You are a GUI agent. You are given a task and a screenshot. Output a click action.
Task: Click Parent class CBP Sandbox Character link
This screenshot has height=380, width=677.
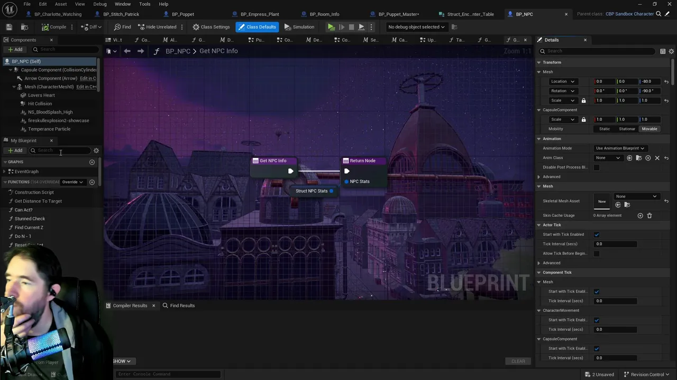tap(629, 14)
